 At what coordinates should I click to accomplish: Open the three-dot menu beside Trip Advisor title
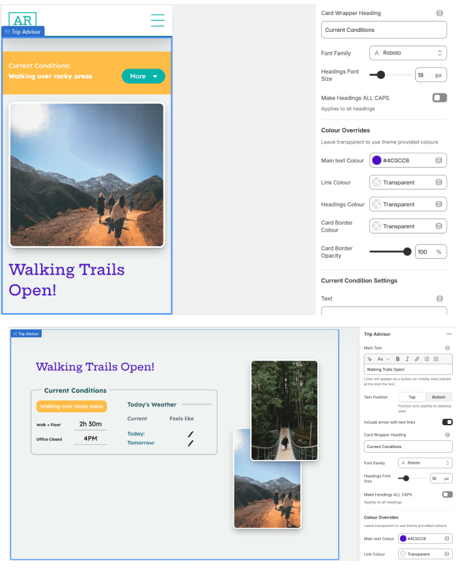click(x=448, y=334)
